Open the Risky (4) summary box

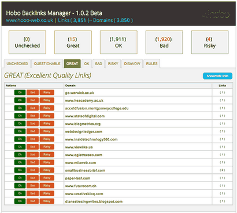210,42
